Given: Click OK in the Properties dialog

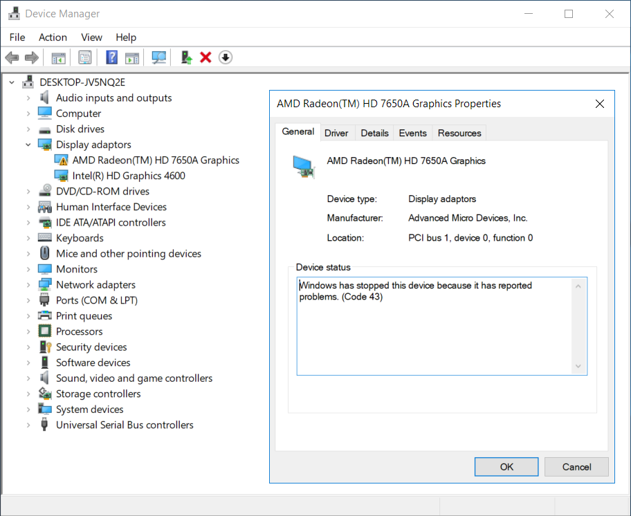Looking at the screenshot, I should pyautogui.click(x=506, y=467).
